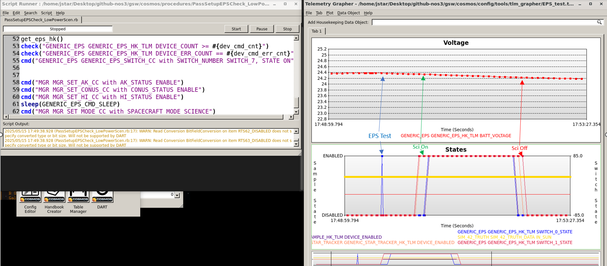Image resolution: width=607 pixels, height=266 pixels.
Task: Click the SWITCH_0_STATE legend label
Action: pos(515,232)
